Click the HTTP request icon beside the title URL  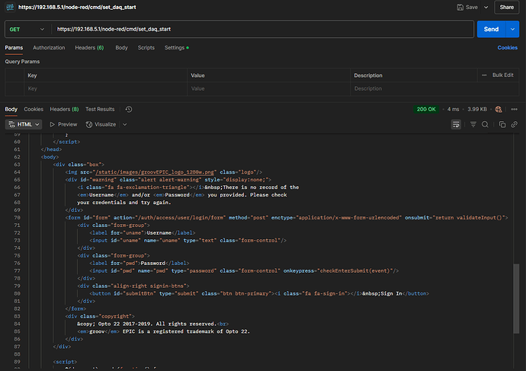[10, 7]
